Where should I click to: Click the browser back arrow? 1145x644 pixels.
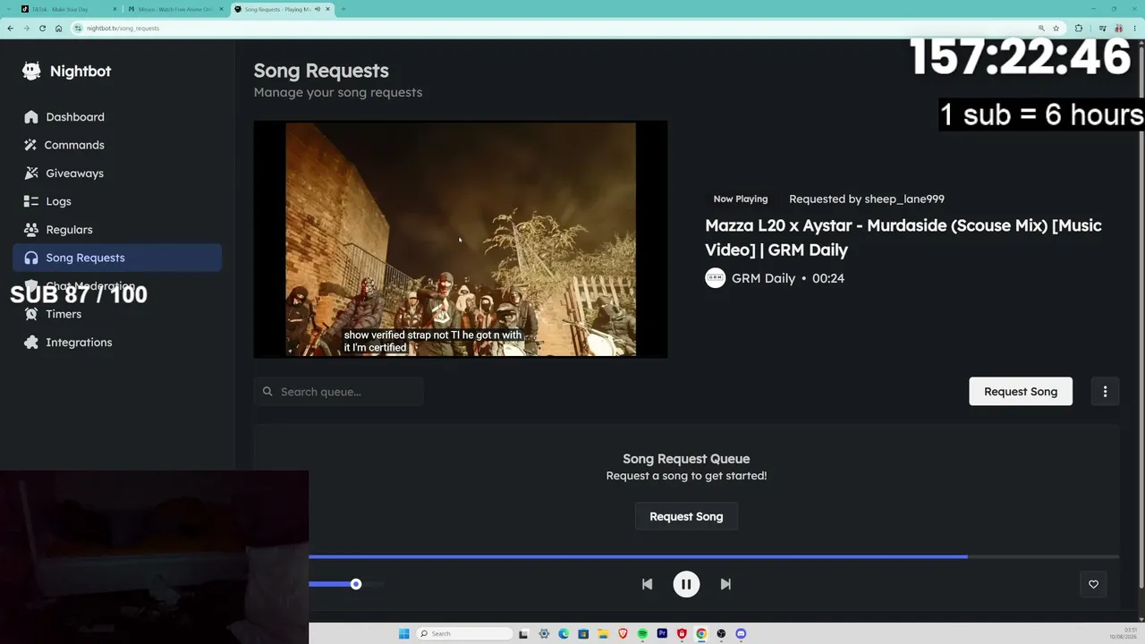10,29
